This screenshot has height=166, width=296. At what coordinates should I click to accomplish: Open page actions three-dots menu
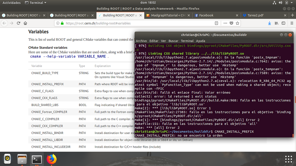(x=225, y=23)
